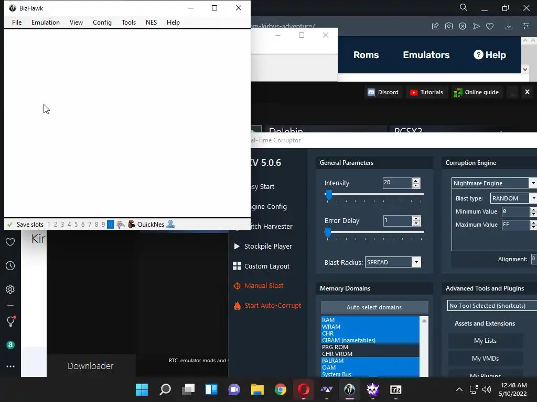Click Opera ad blocker shield icon

pos(463,26)
